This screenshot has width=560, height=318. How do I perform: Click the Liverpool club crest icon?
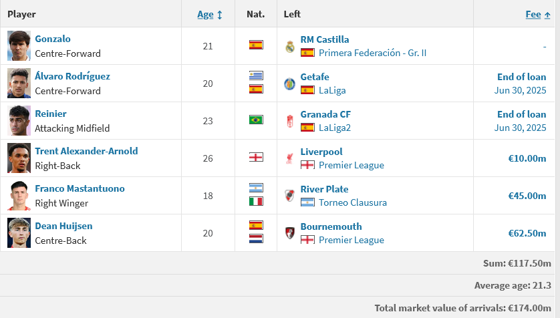click(289, 158)
